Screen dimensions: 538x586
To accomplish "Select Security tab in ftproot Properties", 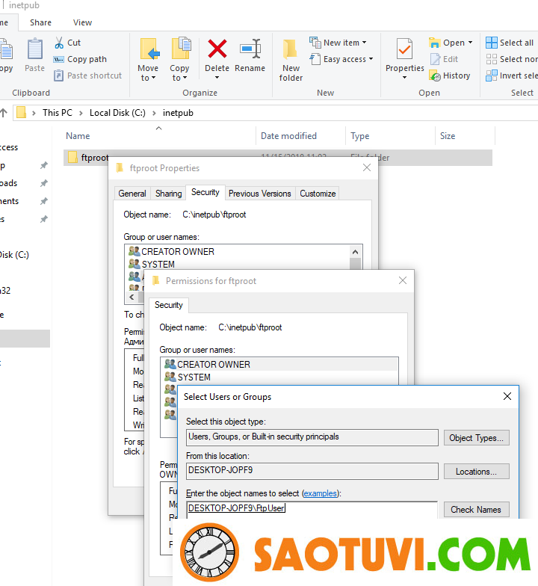I will tap(205, 192).
